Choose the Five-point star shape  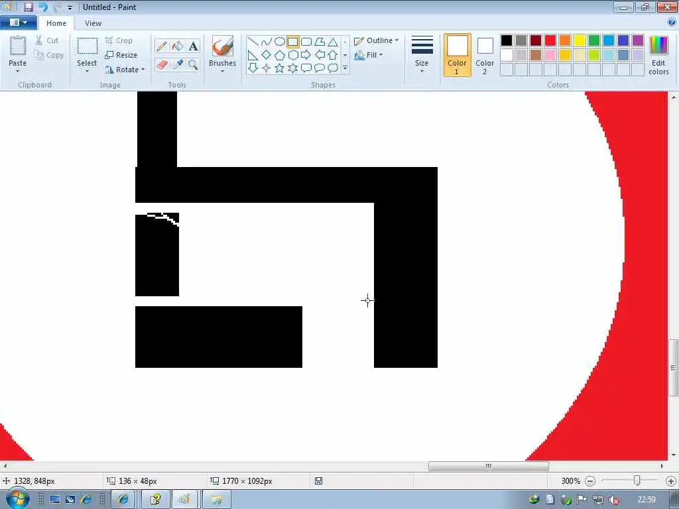(280, 68)
